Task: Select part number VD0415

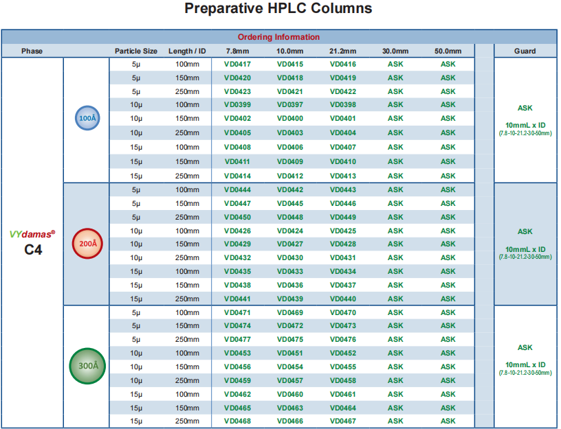Action: pyautogui.click(x=290, y=65)
